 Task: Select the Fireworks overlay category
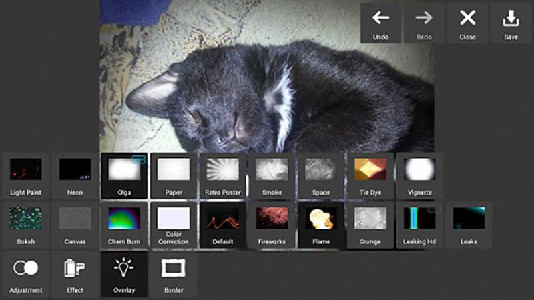[272, 225]
